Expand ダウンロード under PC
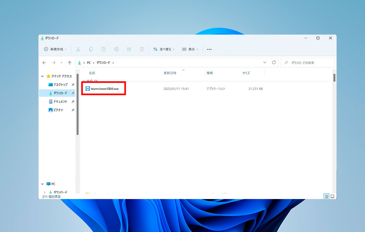Screen dimensions: 365x232 tap(45, 192)
